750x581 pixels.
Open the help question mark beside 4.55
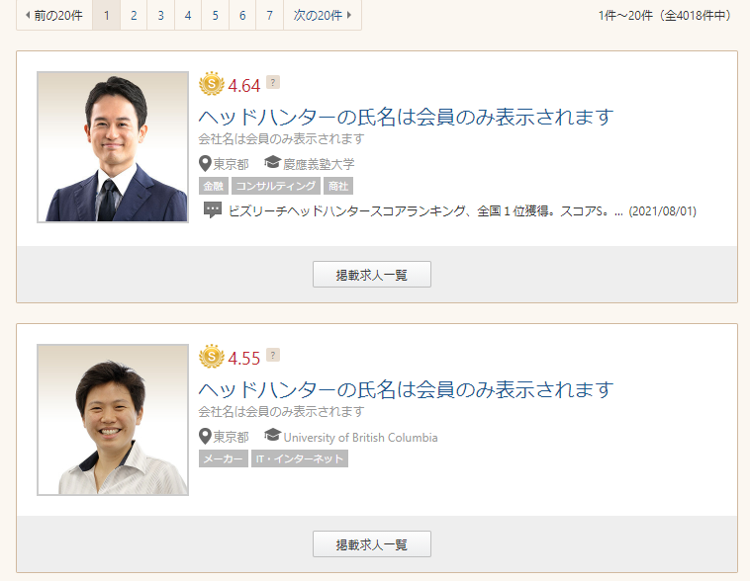pyautogui.click(x=273, y=355)
